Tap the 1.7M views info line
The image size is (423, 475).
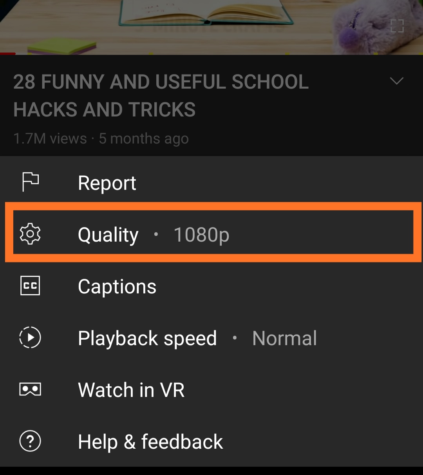(x=101, y=138)
